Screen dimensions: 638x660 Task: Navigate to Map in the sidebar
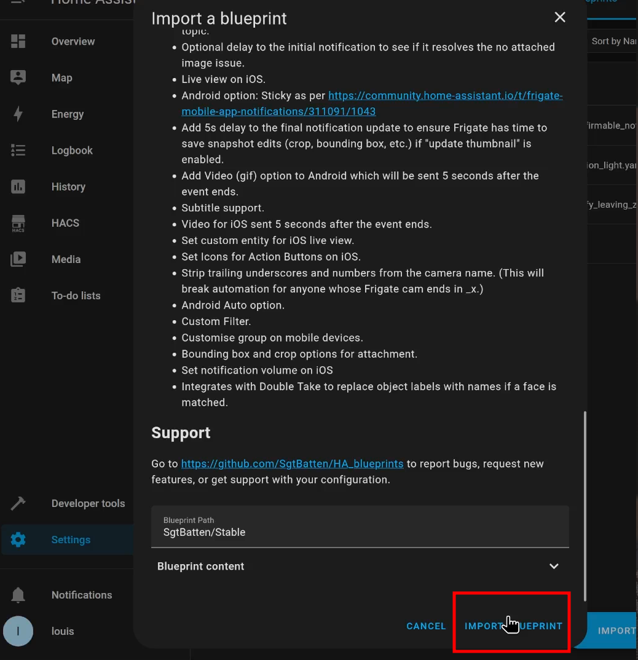(62, 78)
